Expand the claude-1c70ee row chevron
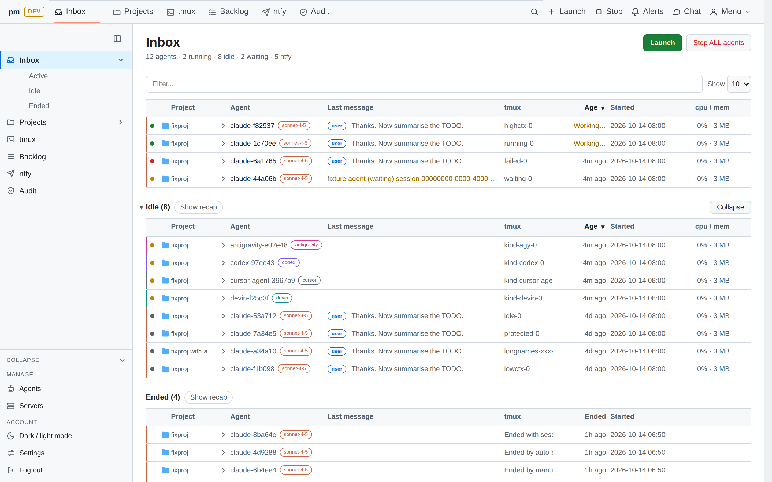Screen dimensions: 772x482 (x=223, y=144)
